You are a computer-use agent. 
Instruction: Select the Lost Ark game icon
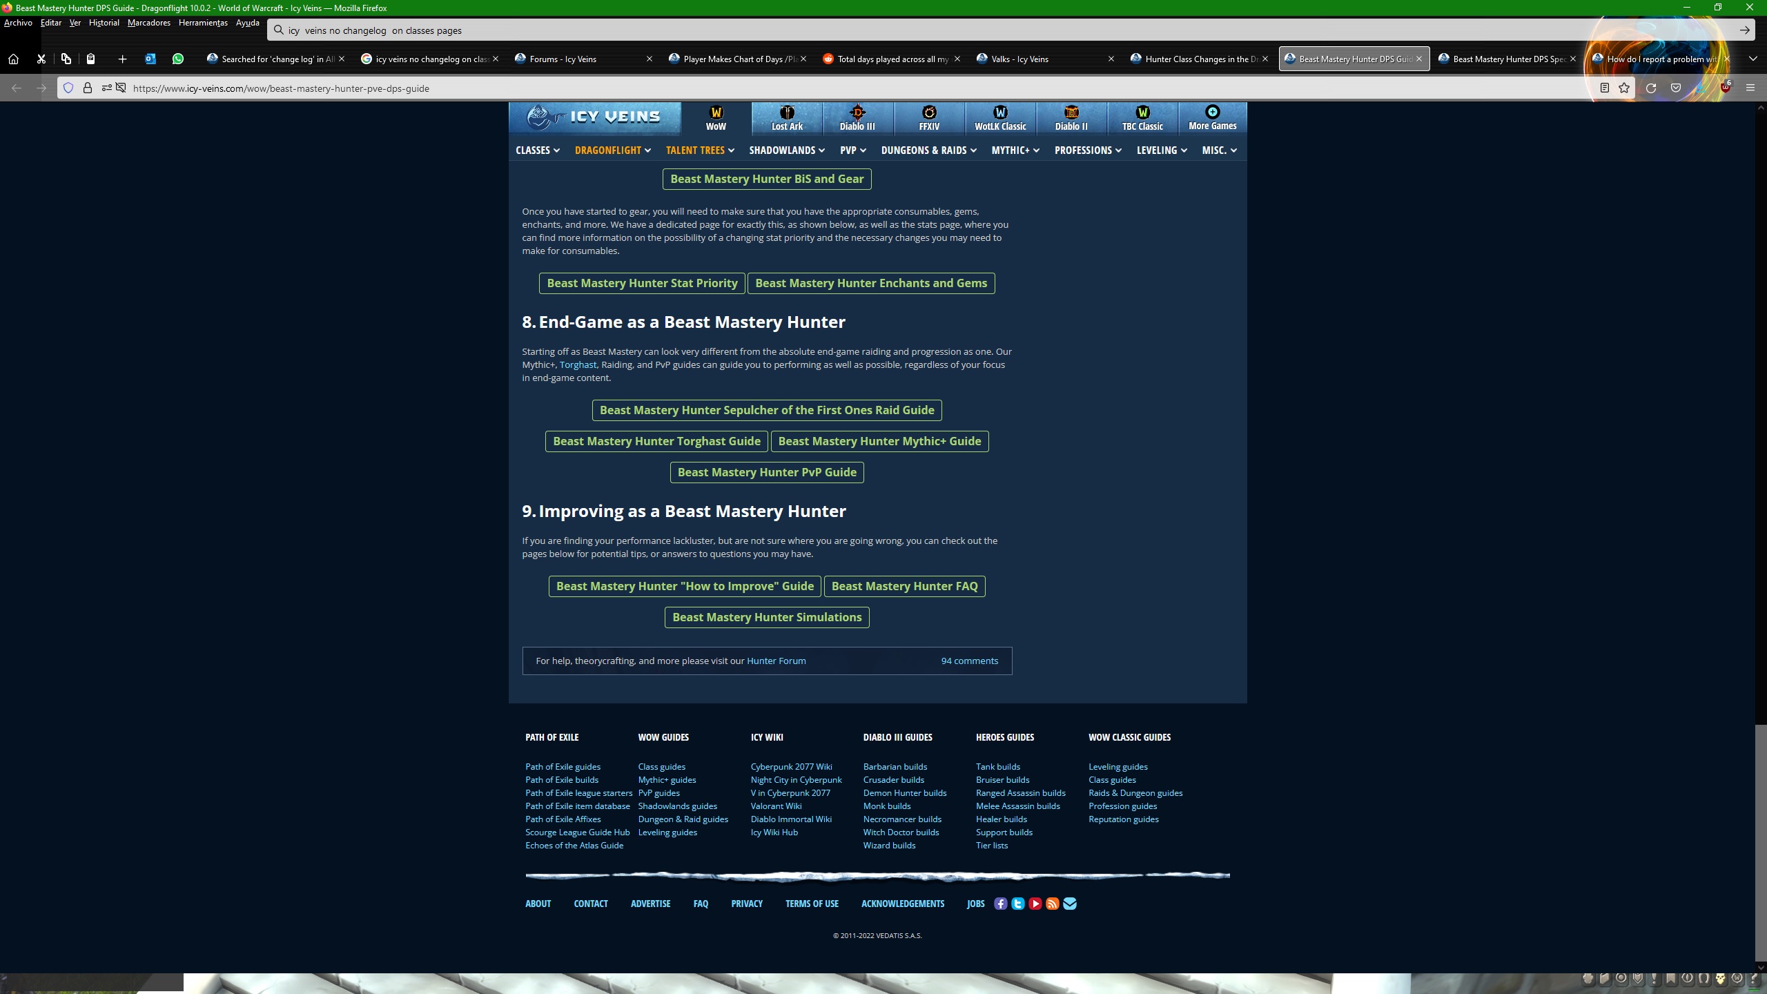point(787,117)
